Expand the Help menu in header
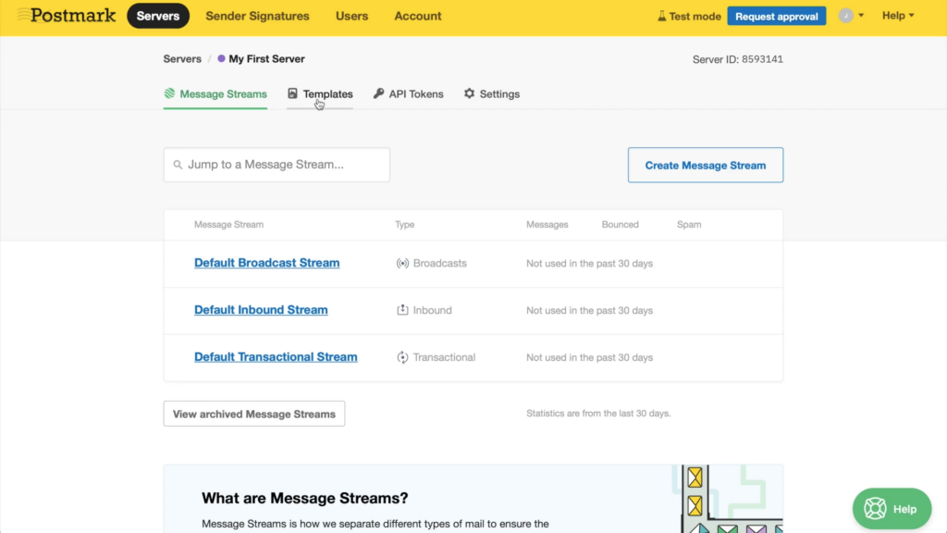Image resolution: width=947 pixels, height=533 pixels. tap(898, 16)
